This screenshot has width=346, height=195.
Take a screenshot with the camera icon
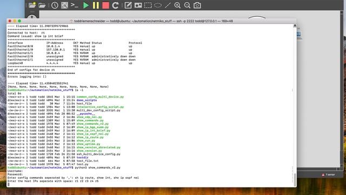[x=197, y=5]
